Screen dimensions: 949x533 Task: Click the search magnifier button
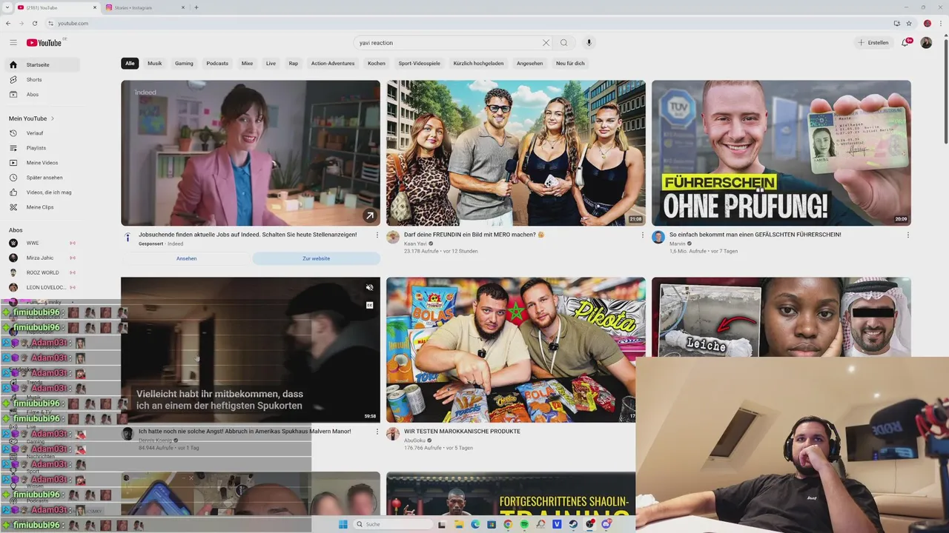pyautogui.click(x=564, y=43)
